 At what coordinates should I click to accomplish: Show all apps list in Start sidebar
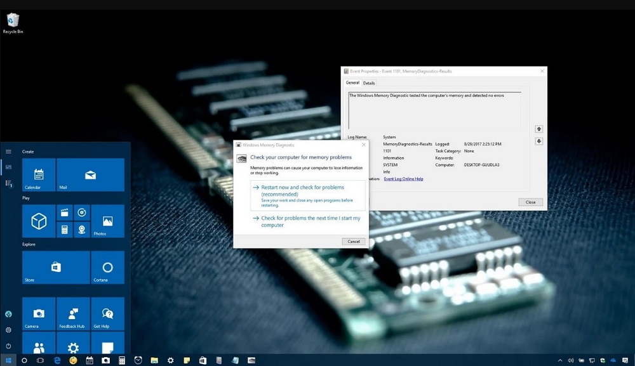pos(8,183)
